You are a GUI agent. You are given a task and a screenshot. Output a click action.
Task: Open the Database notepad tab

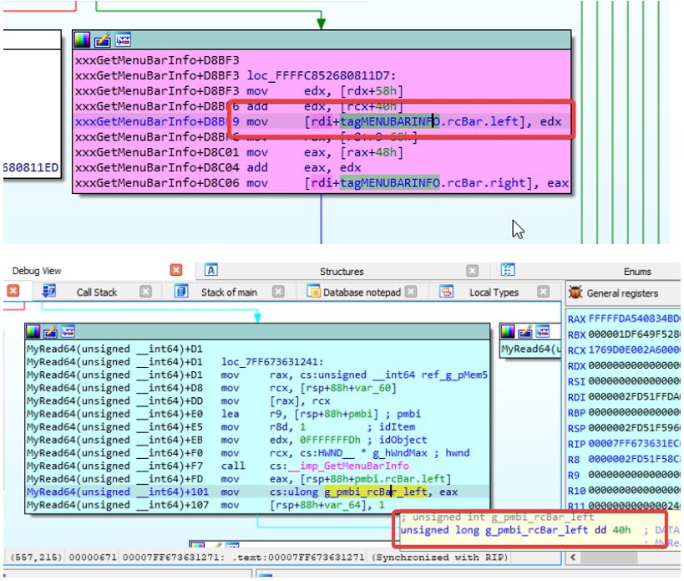click(x=362, y=292)
